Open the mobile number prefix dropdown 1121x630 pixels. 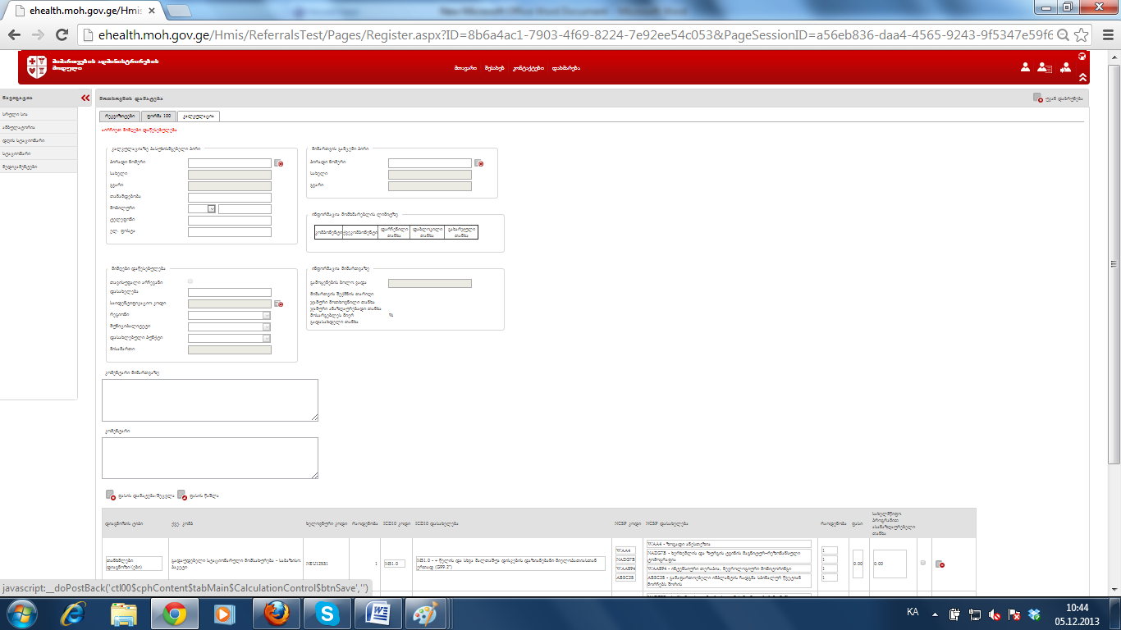coord(212,209)
